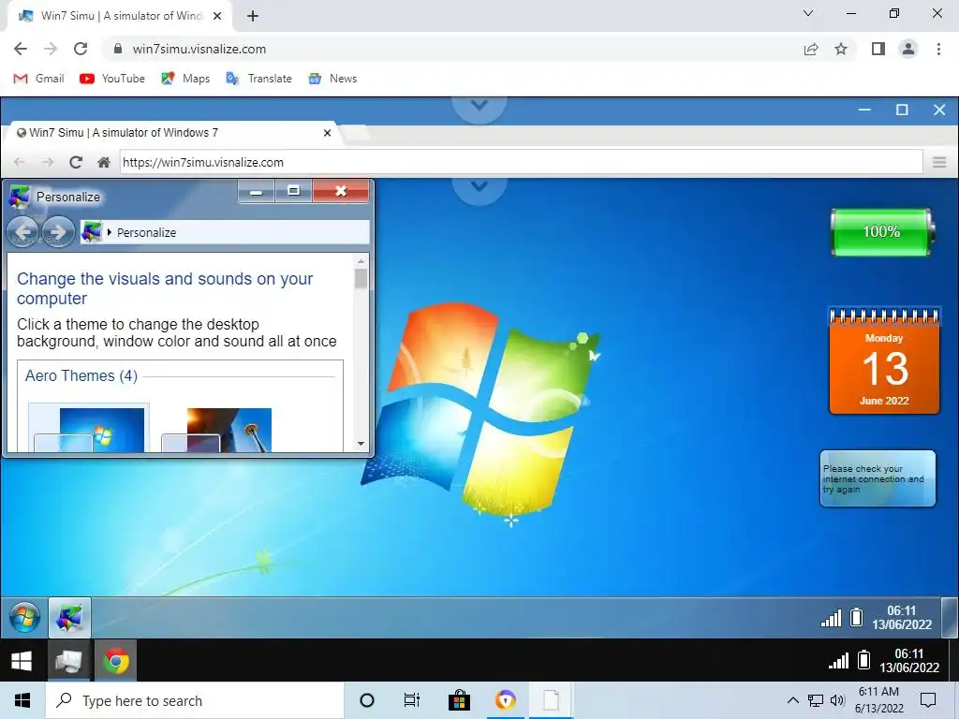Viewport: 959px width, 719px height.
Task: Open the Windows 10 Start button
Action: [x=22, y=700]
